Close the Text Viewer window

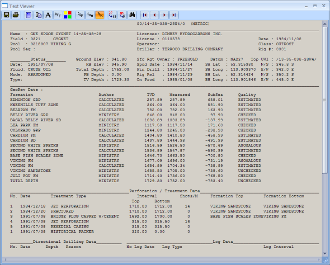coord(324,6)
